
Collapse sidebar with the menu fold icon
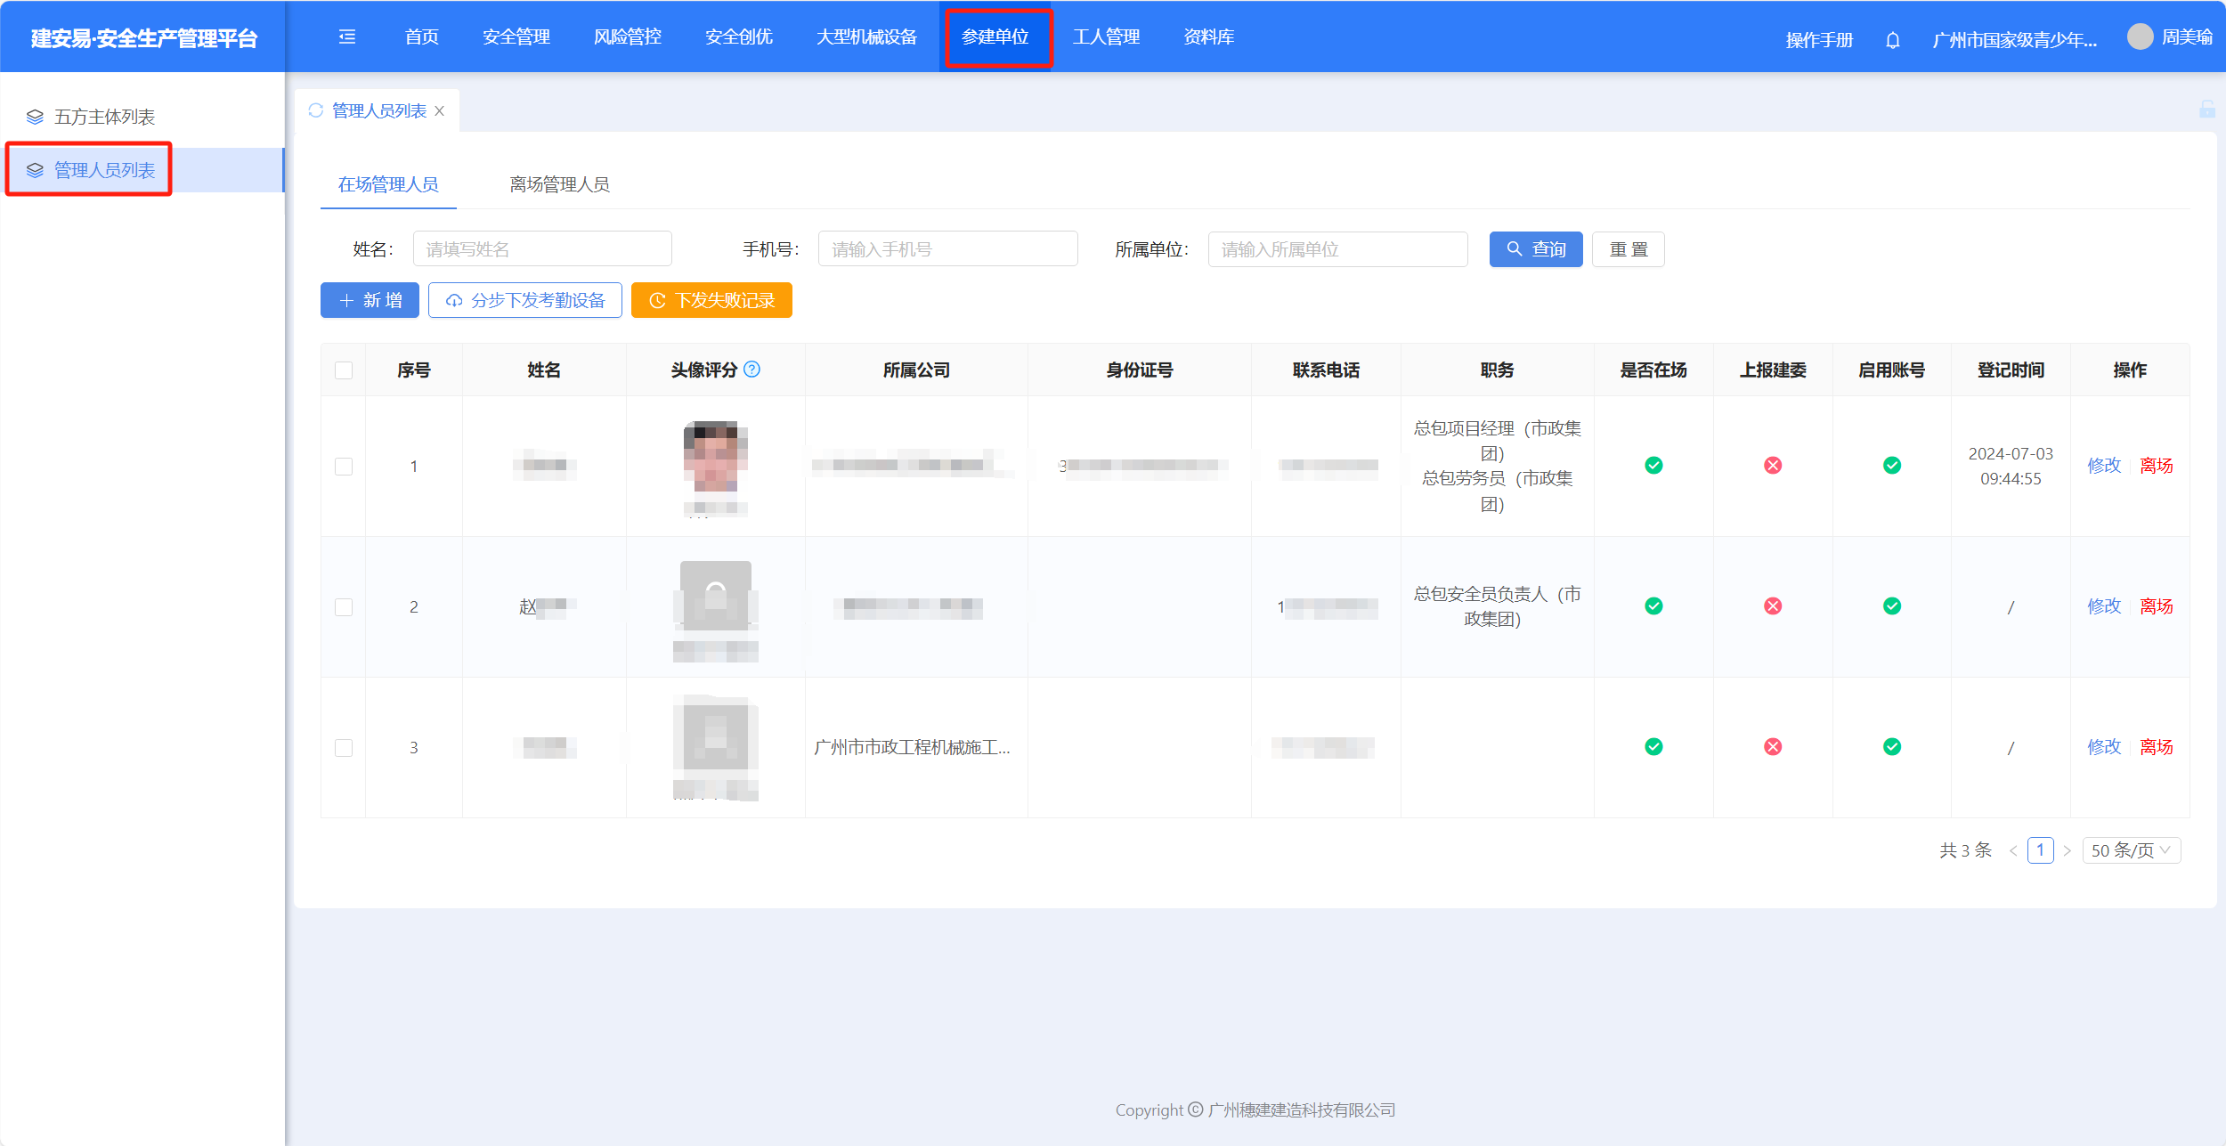pyautogui.click(x=347, y=37)
